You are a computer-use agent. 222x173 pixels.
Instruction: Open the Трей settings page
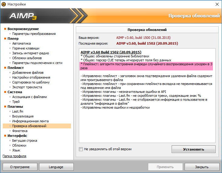point(16,102)
